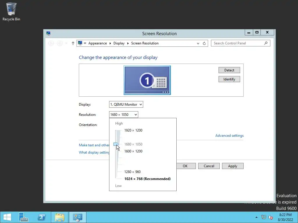Expand the breadcrumb overflow chevron

click(85, 43)
